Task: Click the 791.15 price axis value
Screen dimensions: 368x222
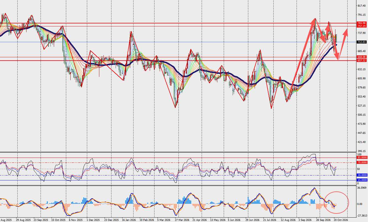Action: pos(361,15)
